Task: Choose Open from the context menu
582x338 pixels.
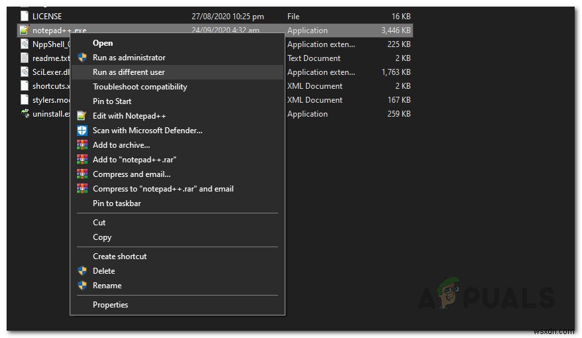Action: [x=103, y=43]
